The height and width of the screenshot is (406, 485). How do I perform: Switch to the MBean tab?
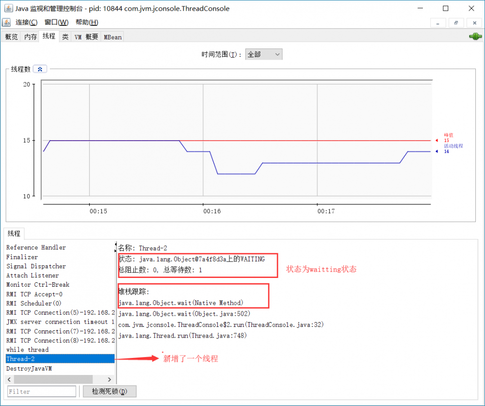112,36
